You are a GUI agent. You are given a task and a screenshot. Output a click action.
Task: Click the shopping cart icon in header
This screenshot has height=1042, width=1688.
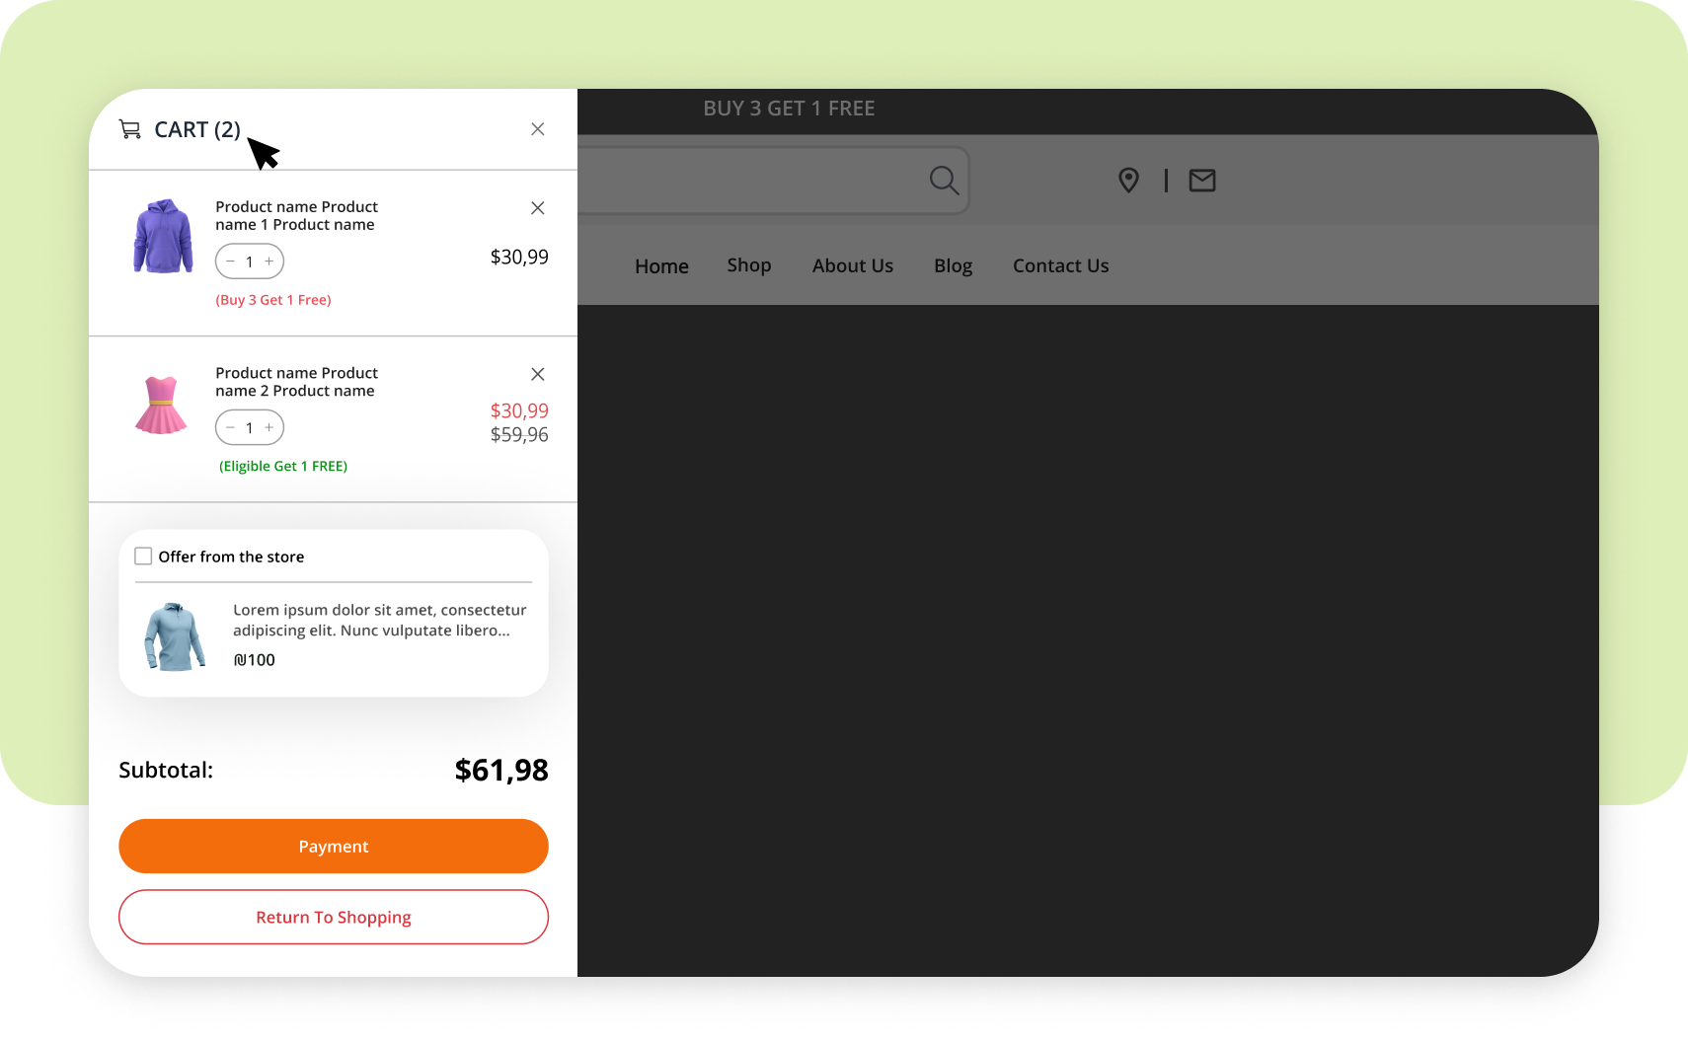[129, 129]
